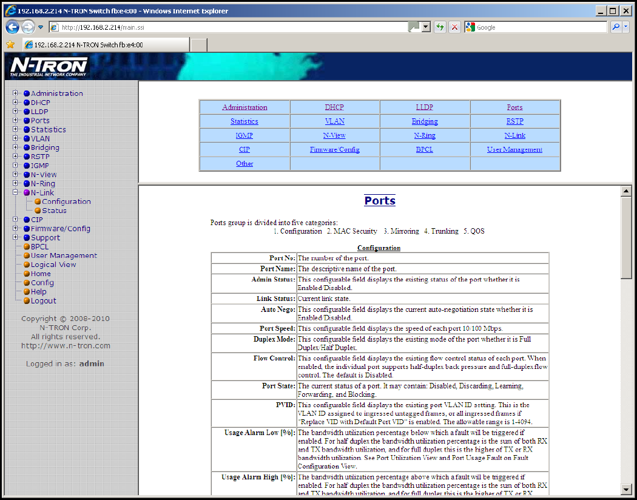Open the User Management table link
The image size is (637, 500).
(x=514, y=149)
